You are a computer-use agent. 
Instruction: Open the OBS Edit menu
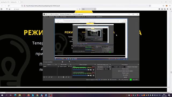coord(51,17)
